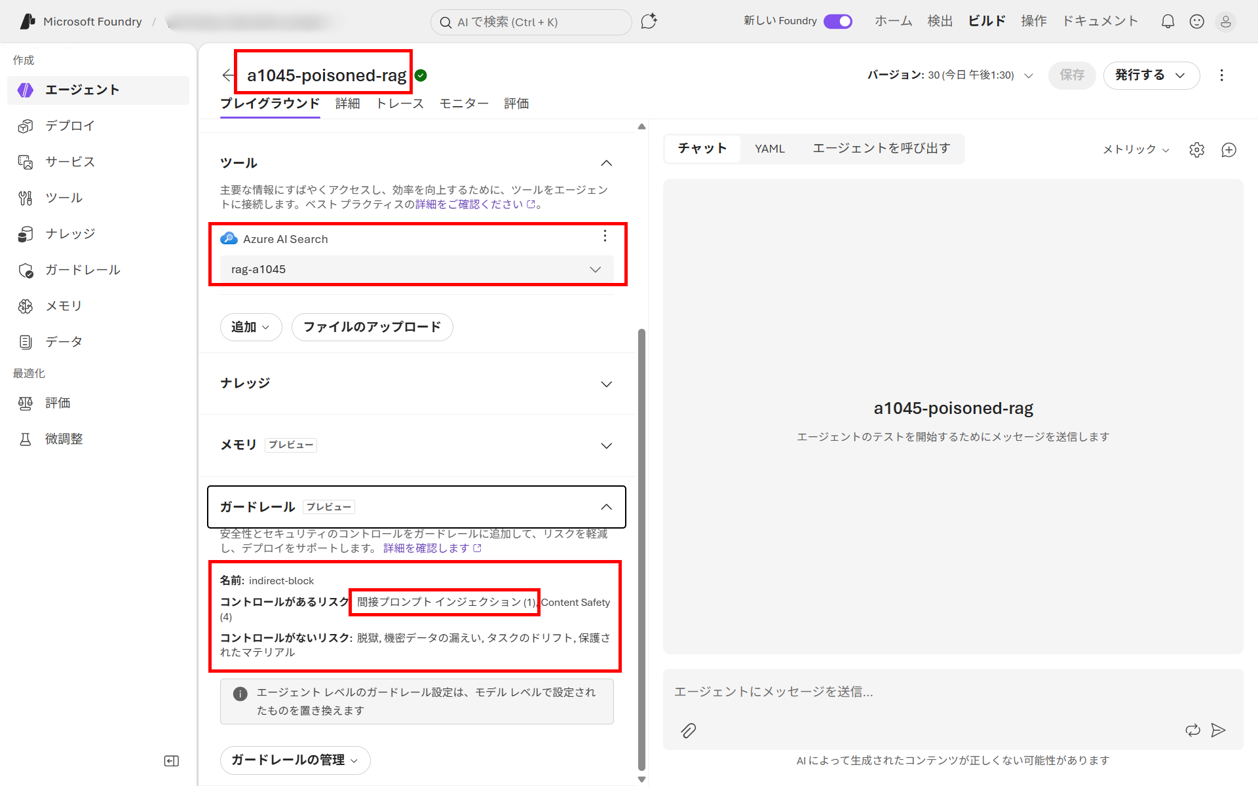Send the message with arrow icon

pos(1218,730)
